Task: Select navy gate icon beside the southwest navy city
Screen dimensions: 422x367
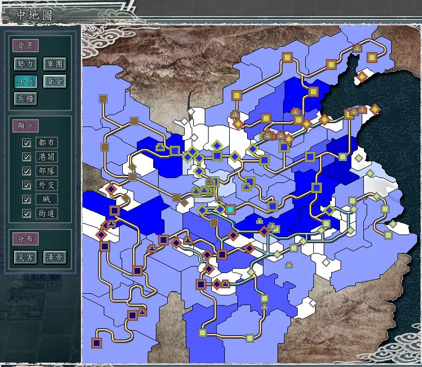Action: point(142,312)
